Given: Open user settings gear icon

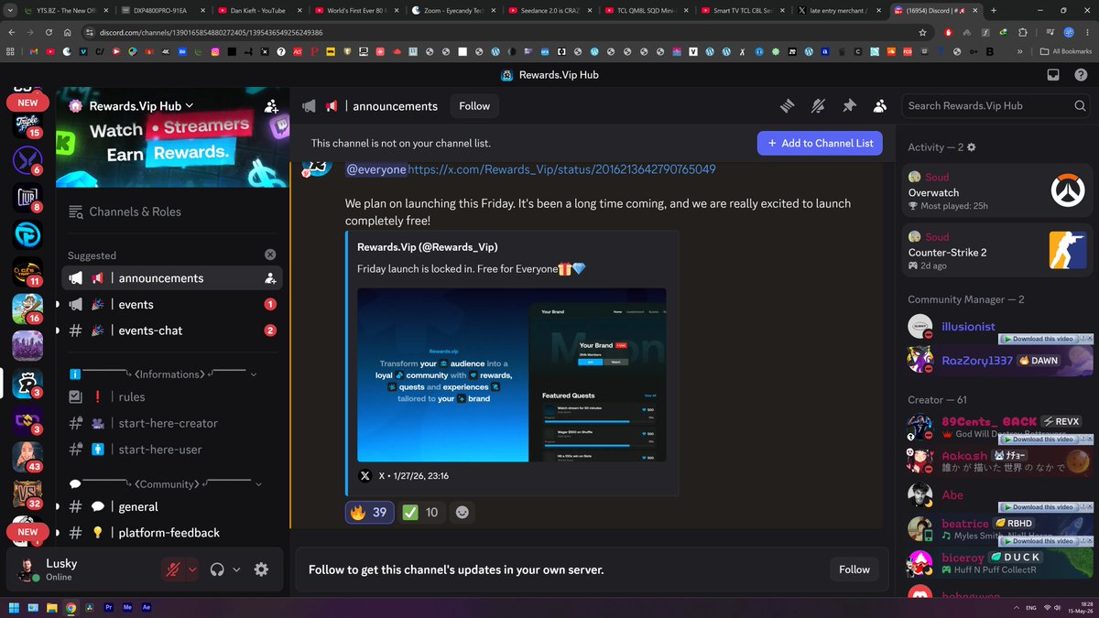Looking at the screenshot, I should pos(261,569).
